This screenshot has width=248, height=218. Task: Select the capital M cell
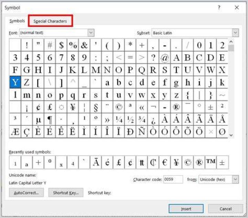[x=96, y=70]
